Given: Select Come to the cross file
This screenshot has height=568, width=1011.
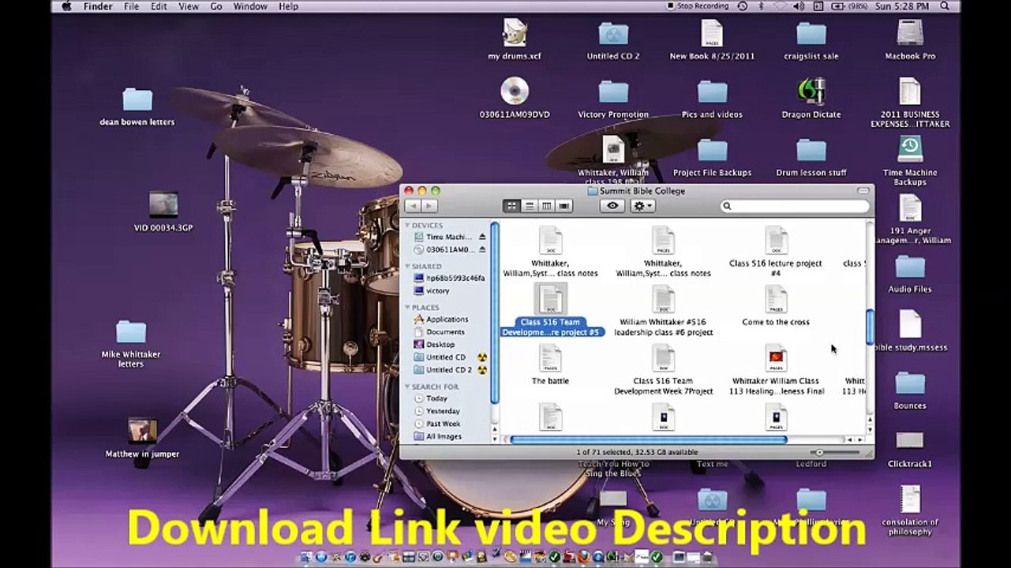Looking at the screenshot, I should pos(776,306).
